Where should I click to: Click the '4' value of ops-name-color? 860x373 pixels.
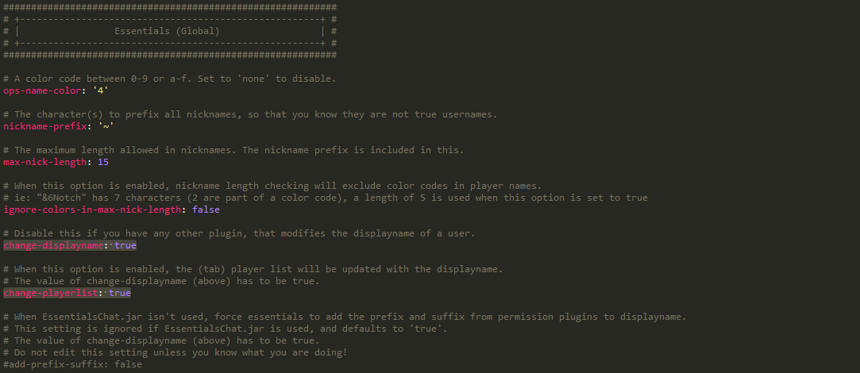pos(101,90)
